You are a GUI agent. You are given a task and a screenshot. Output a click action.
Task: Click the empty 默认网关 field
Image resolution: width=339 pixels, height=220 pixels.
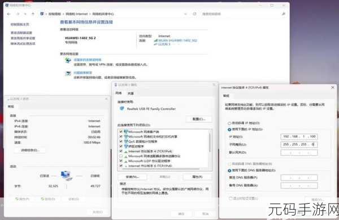pos(299,152)
